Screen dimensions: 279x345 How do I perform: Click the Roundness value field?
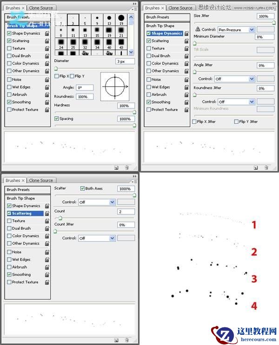pyautogui.click(x=85, y=97)
